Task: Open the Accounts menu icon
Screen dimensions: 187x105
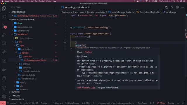Action: click(x=4, y=88)
